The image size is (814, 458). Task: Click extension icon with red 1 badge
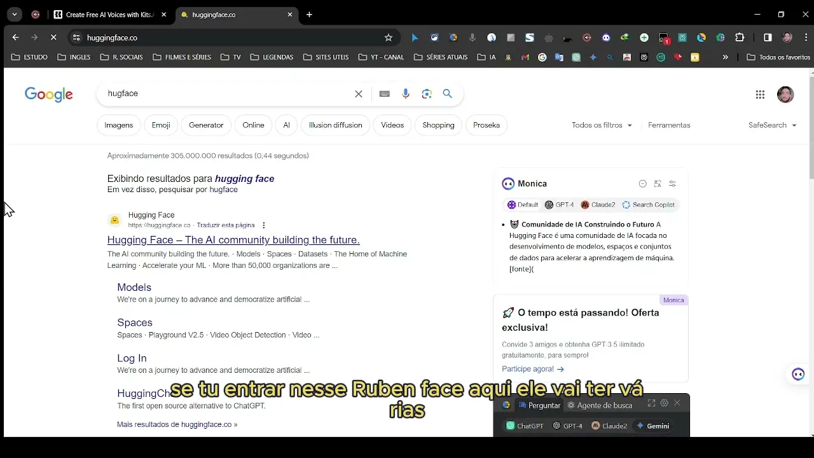(x=664, y=38)
